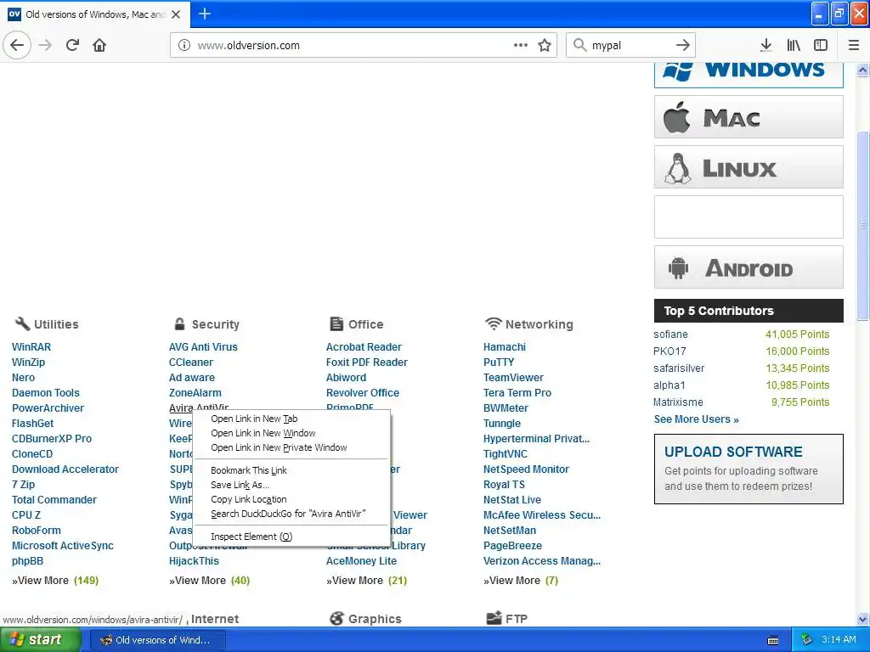870x652 pixels.
Task: Open the Total Commander link
Action: click(54, 499)
